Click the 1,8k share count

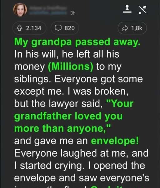pyautogui.click(x=137, y=28)
